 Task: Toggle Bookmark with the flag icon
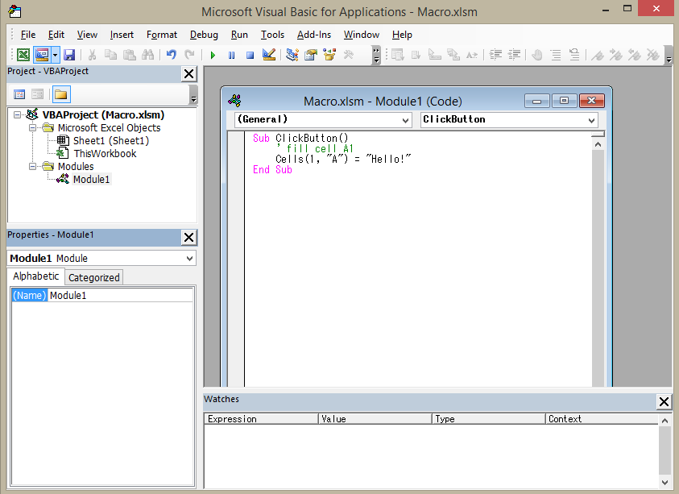tap(598, 55)
